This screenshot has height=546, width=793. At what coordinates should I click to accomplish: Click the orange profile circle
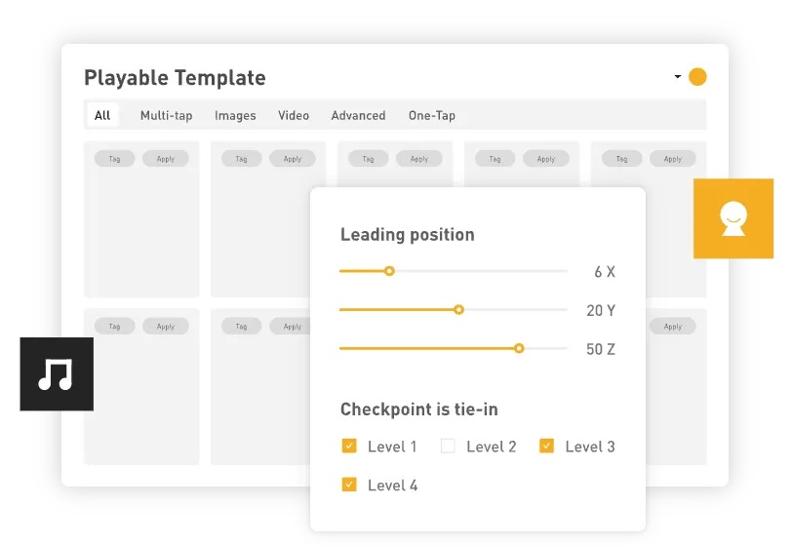[697, 77]
